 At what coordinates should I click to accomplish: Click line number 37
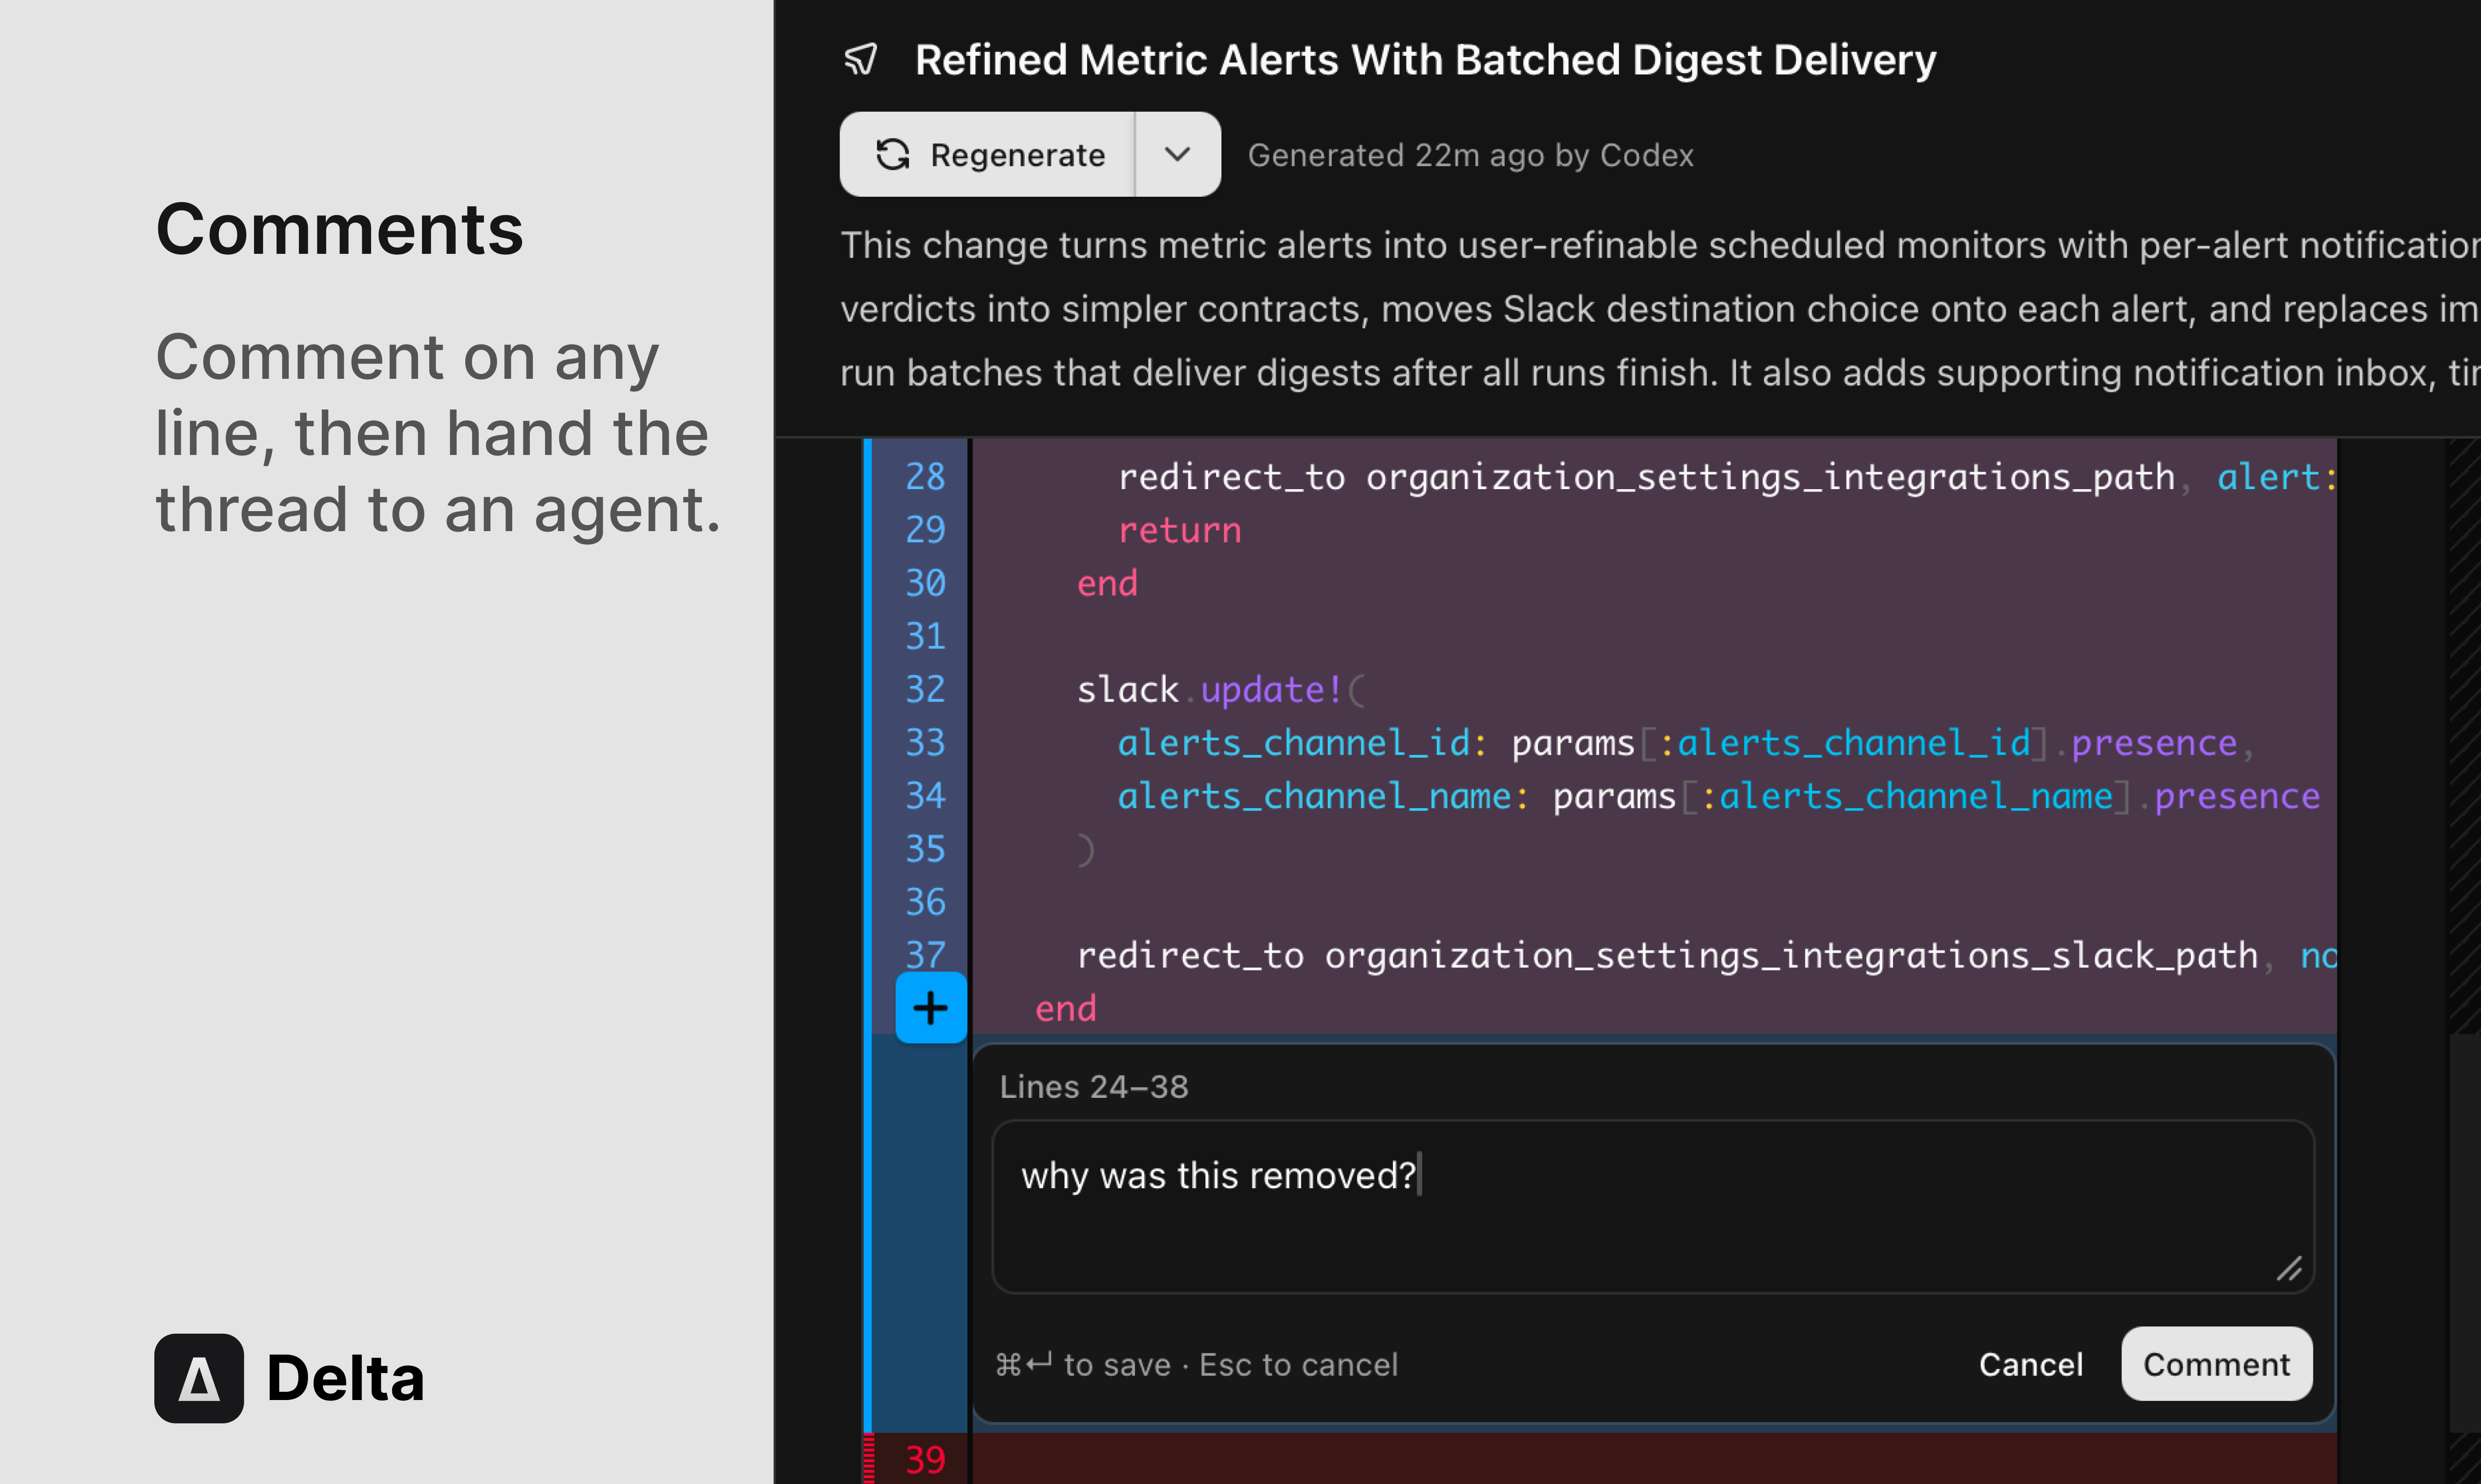pos(925,955)
